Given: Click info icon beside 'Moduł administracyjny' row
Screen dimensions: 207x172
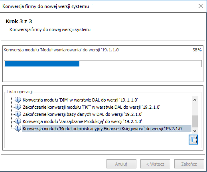Looking at the screenshot, I should click(18, 128).
